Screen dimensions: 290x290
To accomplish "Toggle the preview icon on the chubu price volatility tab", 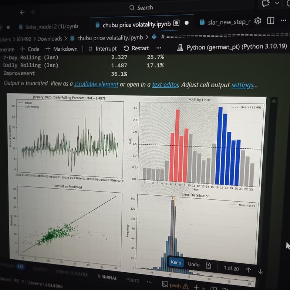I will tap(176, 23).
